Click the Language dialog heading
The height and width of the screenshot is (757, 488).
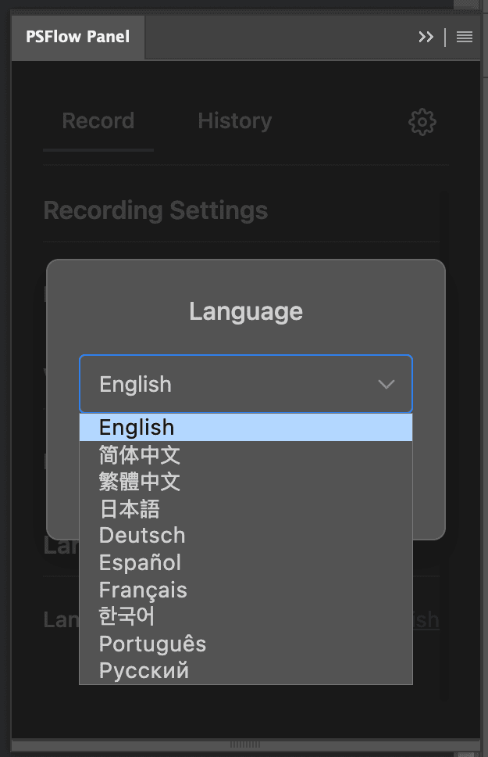coord(246,311)
